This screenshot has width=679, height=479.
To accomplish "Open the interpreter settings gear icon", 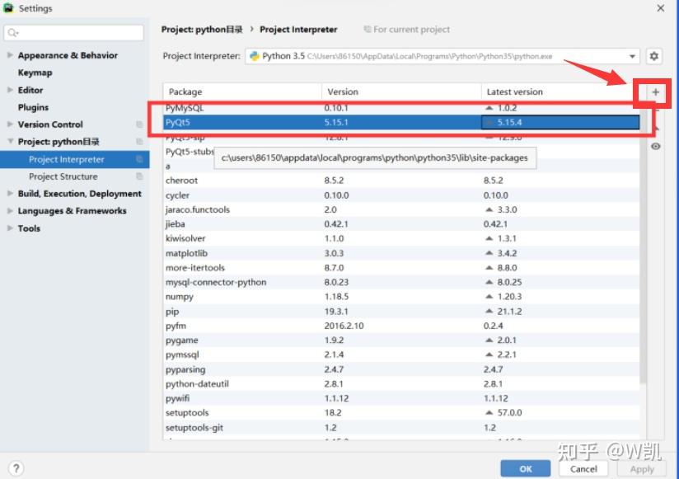I will (654, 56).
